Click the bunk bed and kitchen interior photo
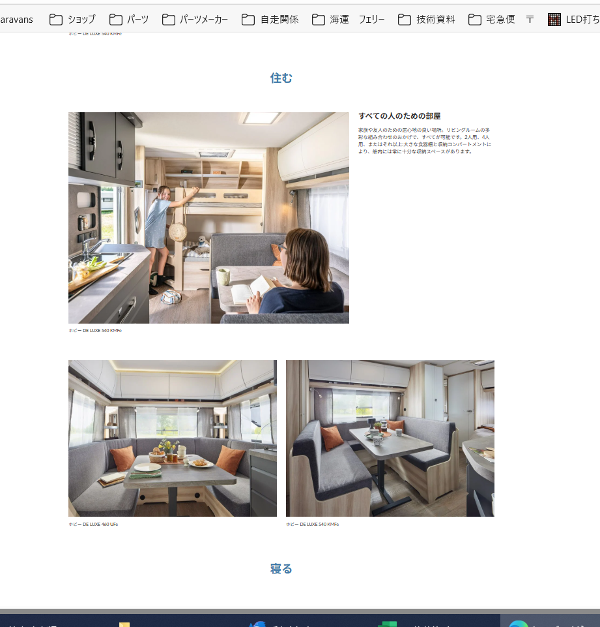This screenshot has width=600, height=627. tap(208, 218)
